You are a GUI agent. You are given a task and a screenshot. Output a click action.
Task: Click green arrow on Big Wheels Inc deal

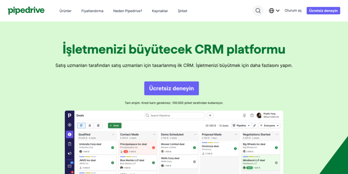coord(276,148)
